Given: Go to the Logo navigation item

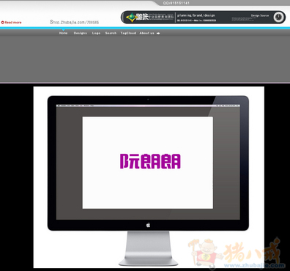Looking at the screenshot, I should coord(96,33).
